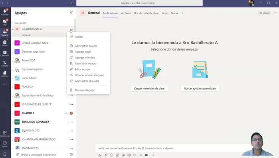
Task: Choose Eliminar el equipo in menu
Action: point(89,90)
